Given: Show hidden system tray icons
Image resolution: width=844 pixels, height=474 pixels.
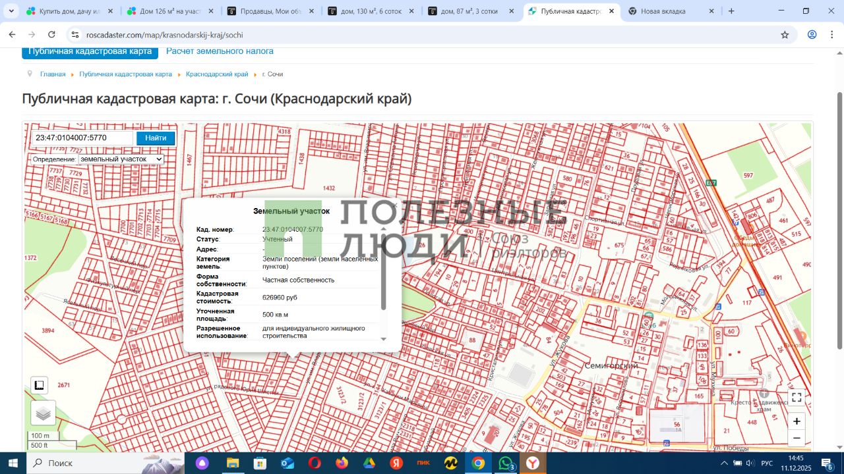Looking at the screenshot, I should [723, 463].
